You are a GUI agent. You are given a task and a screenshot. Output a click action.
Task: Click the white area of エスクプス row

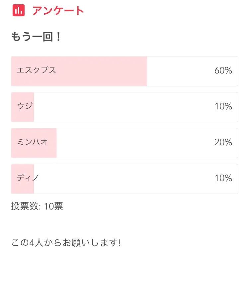pos(179,71)
